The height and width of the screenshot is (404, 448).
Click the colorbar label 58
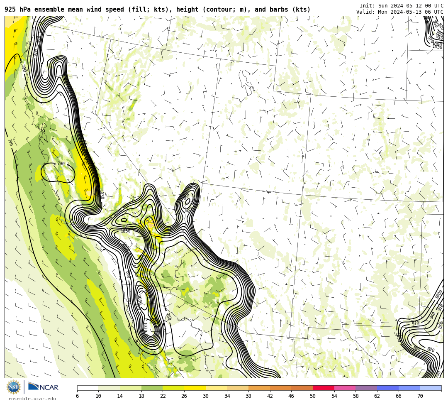355,396
